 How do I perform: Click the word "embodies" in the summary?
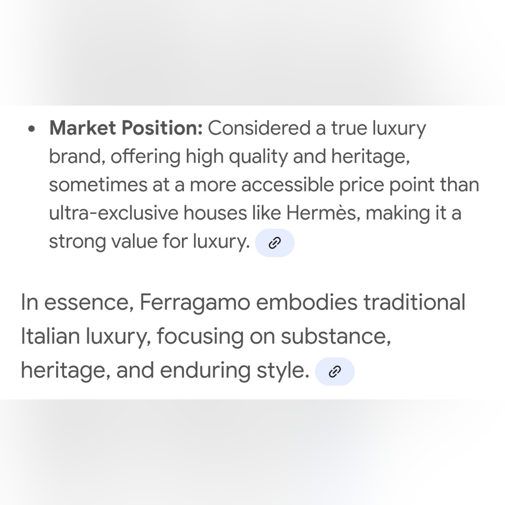[x=307, y=302]
